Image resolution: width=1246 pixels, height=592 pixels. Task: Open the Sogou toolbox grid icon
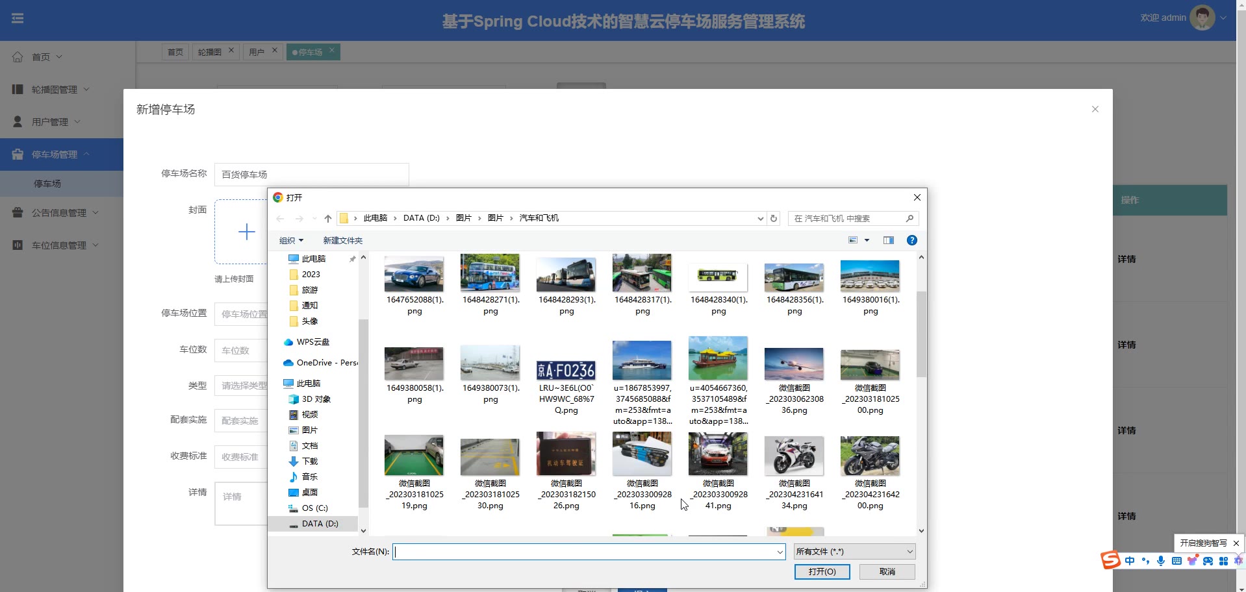pos(1223,561)
